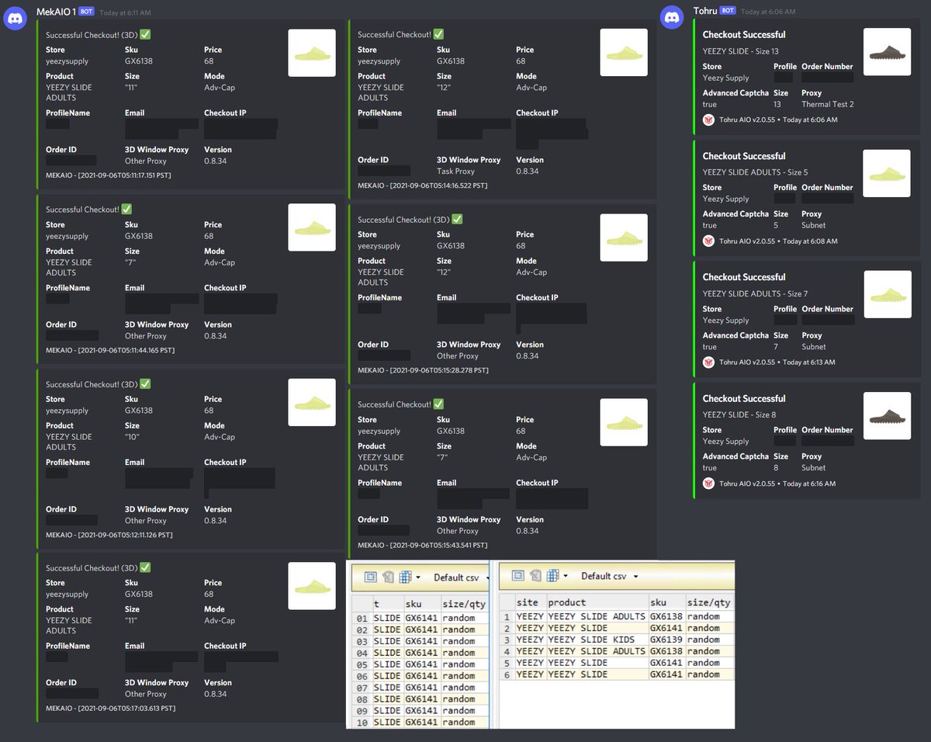Viewport: 931px width, 742px height.
Task: Select row header 10 in left CSV
Action: point(361,722)
